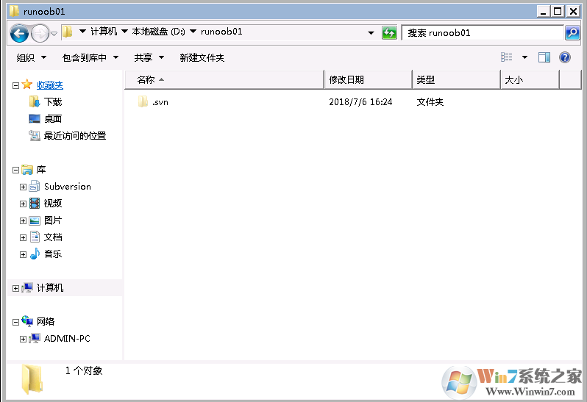
Task: Click the 下载 folder icon
Action: [35, 101]
